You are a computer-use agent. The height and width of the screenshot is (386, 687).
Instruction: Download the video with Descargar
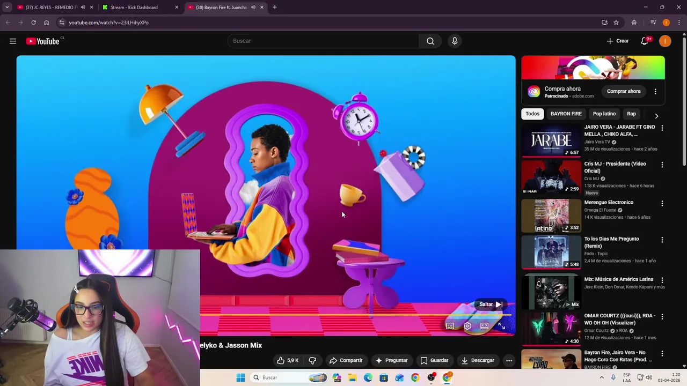point(478,360)
